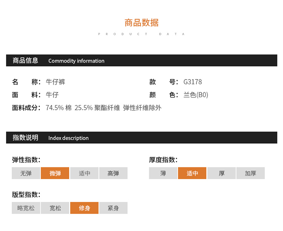Select the 紧身 fit option

[x=113, y=208]
